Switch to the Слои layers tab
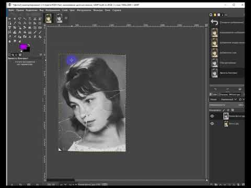Viewport: 251px width, 188px height. coord(213,95)
